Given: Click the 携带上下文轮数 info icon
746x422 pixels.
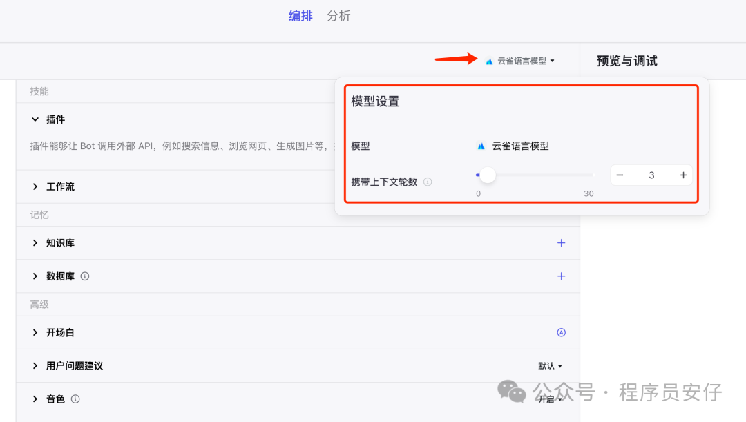Looking at the screenshot, I should (428, 182).
